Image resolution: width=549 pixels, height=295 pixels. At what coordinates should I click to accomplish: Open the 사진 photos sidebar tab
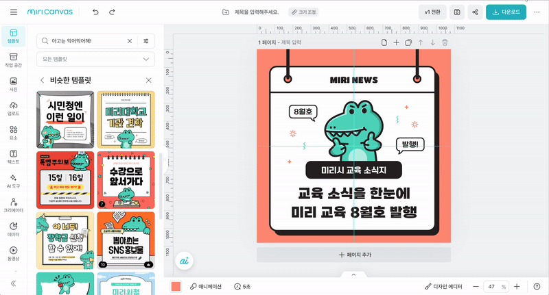coord(13,84)
